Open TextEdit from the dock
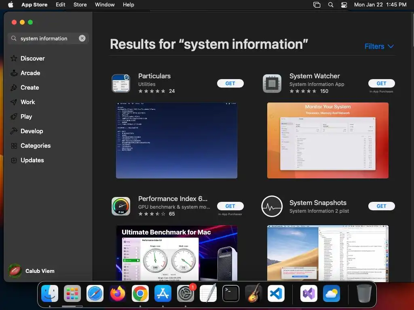This screenshot has width=414, height=310. tap(208, 293)
